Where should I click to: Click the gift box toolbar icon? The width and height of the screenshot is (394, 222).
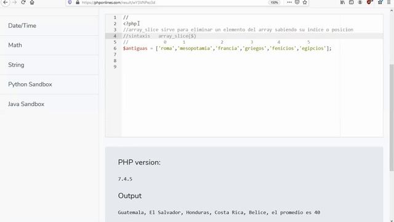380,2
